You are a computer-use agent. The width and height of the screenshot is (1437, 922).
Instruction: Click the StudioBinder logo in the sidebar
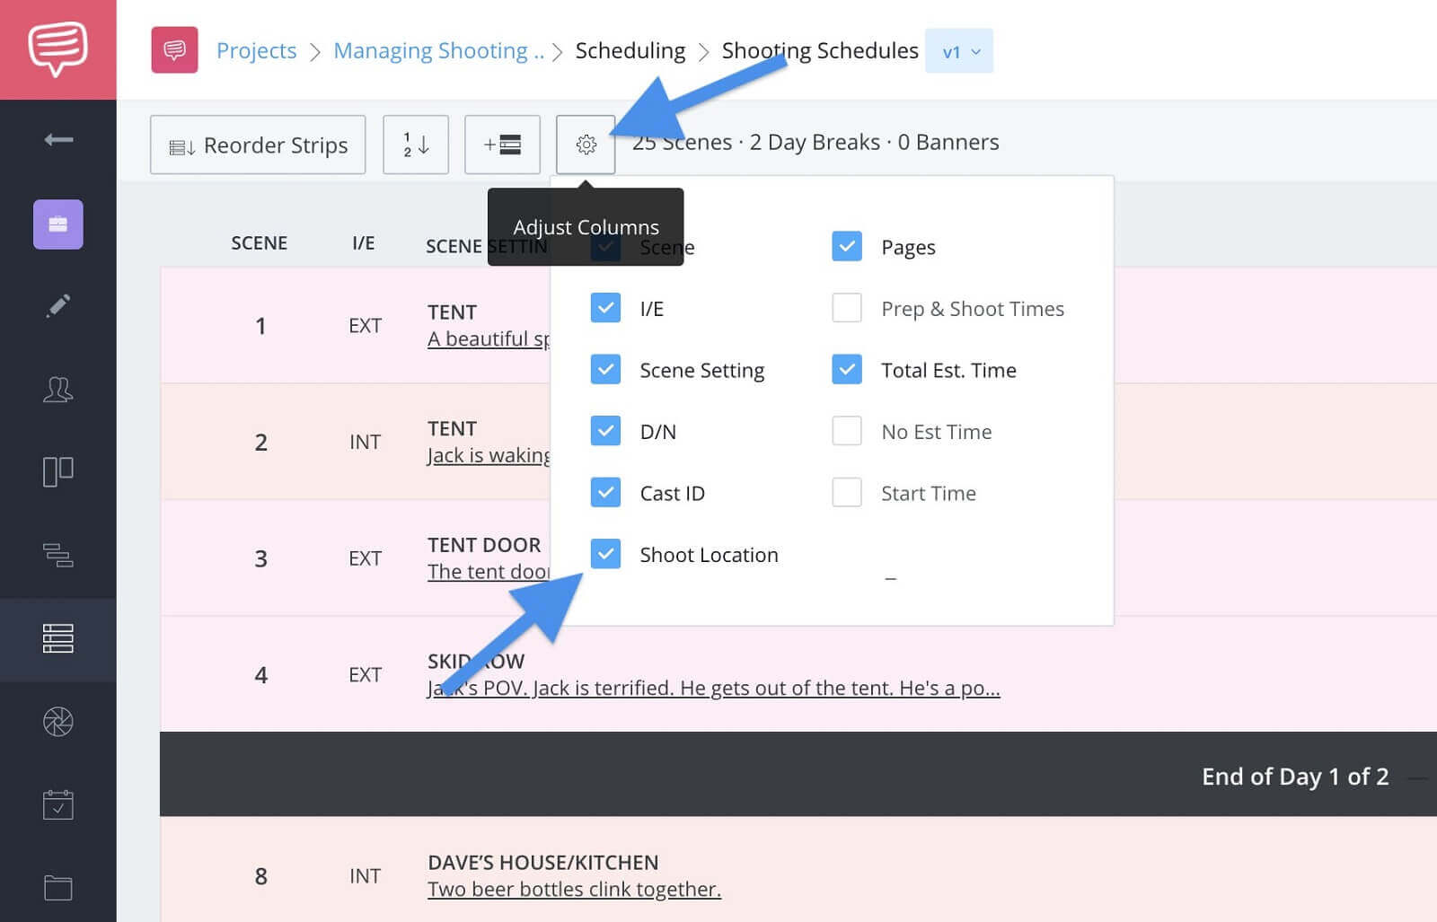(x=57, y=48)
